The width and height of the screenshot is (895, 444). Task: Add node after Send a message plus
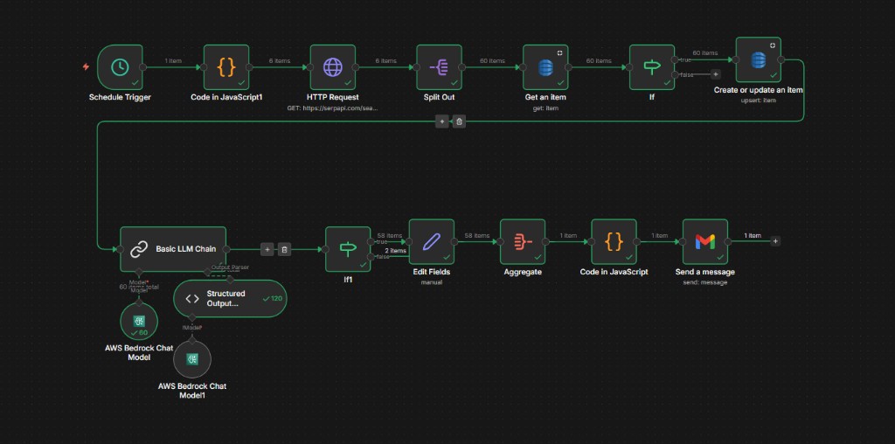[x=775, y=241]
